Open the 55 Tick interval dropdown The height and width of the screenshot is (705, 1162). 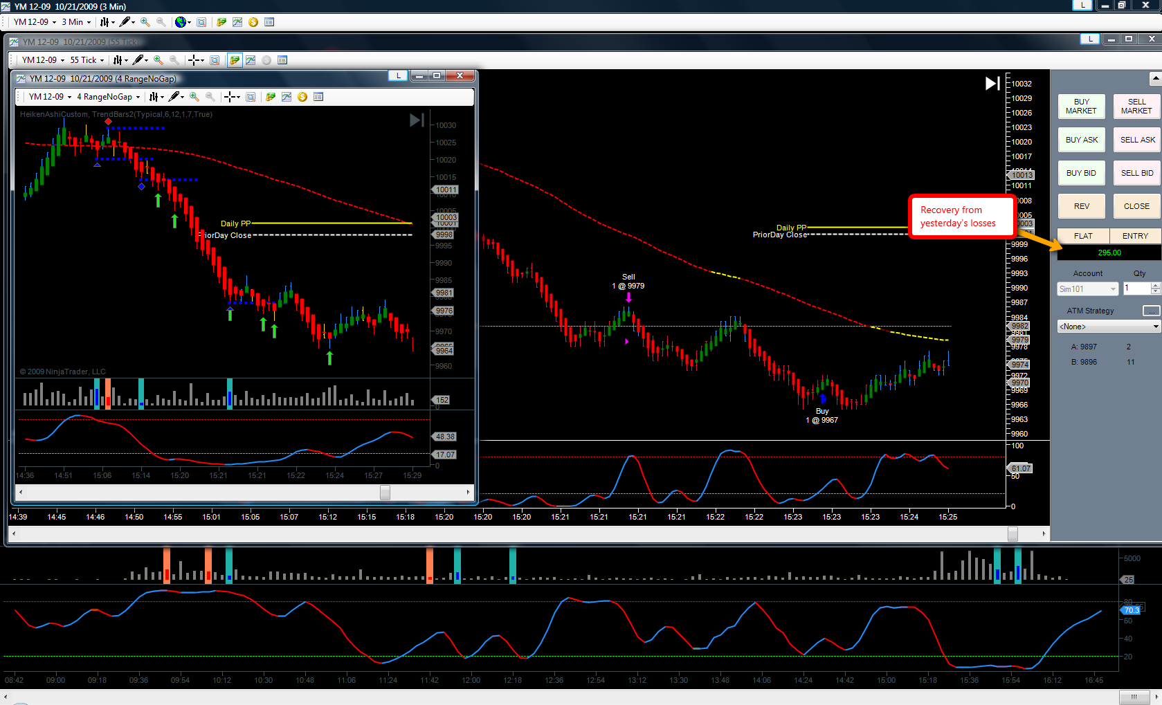point(87,60)
